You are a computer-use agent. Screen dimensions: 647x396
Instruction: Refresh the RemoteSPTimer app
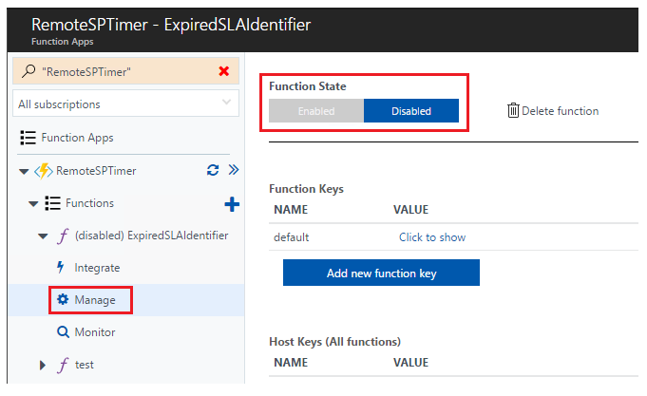[x=213, y=170]
